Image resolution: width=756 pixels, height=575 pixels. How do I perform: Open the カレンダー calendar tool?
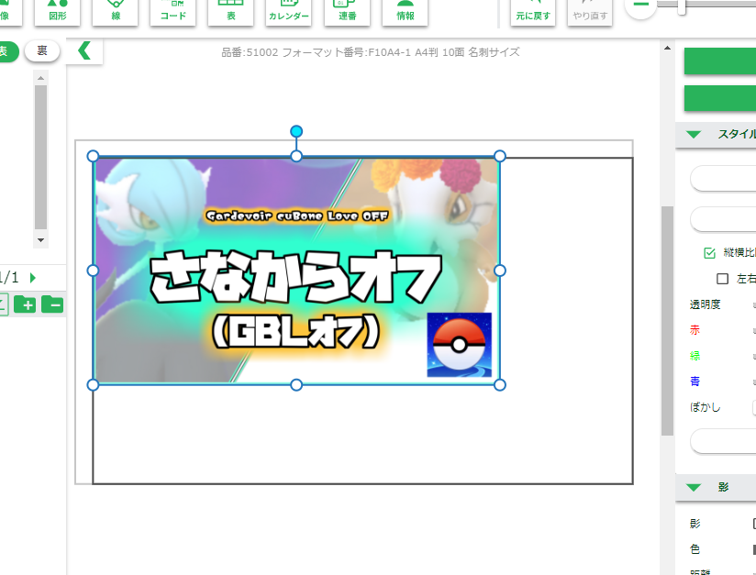coord(289,12)
